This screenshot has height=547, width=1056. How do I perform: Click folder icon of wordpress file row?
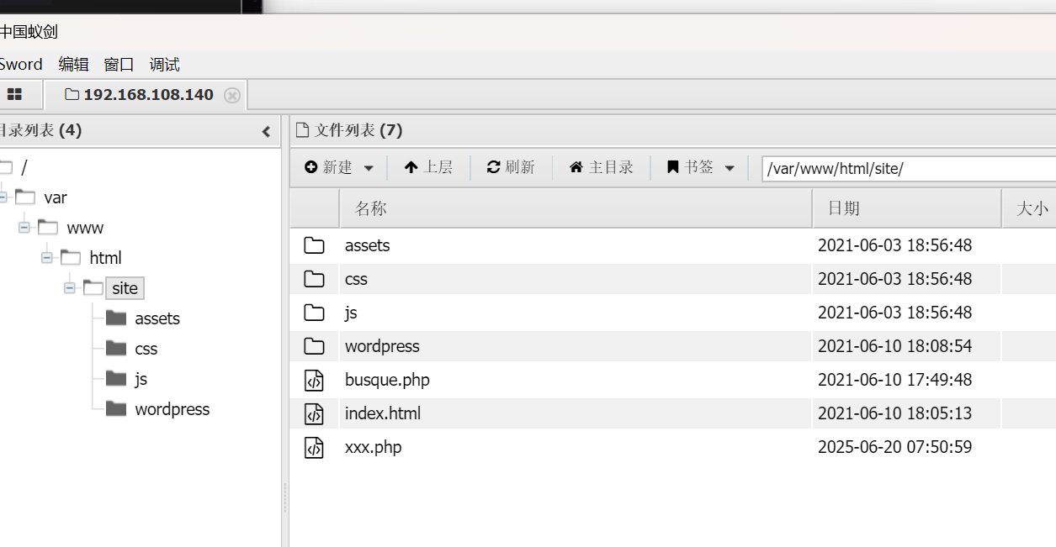click(x=314, y=346)
